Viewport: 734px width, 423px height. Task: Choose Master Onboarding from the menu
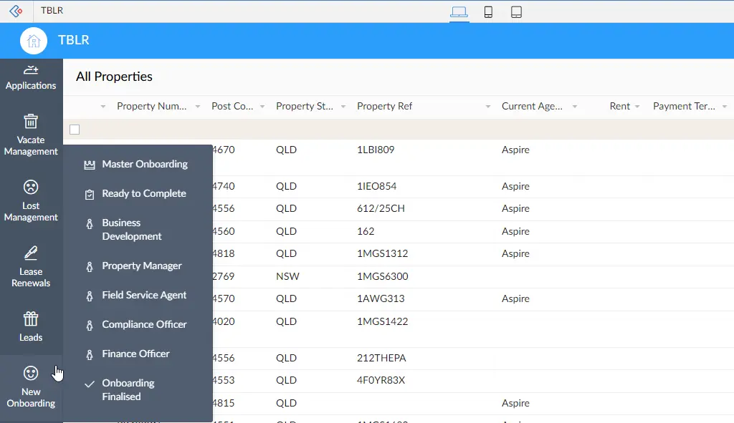(x=143, y=164)
